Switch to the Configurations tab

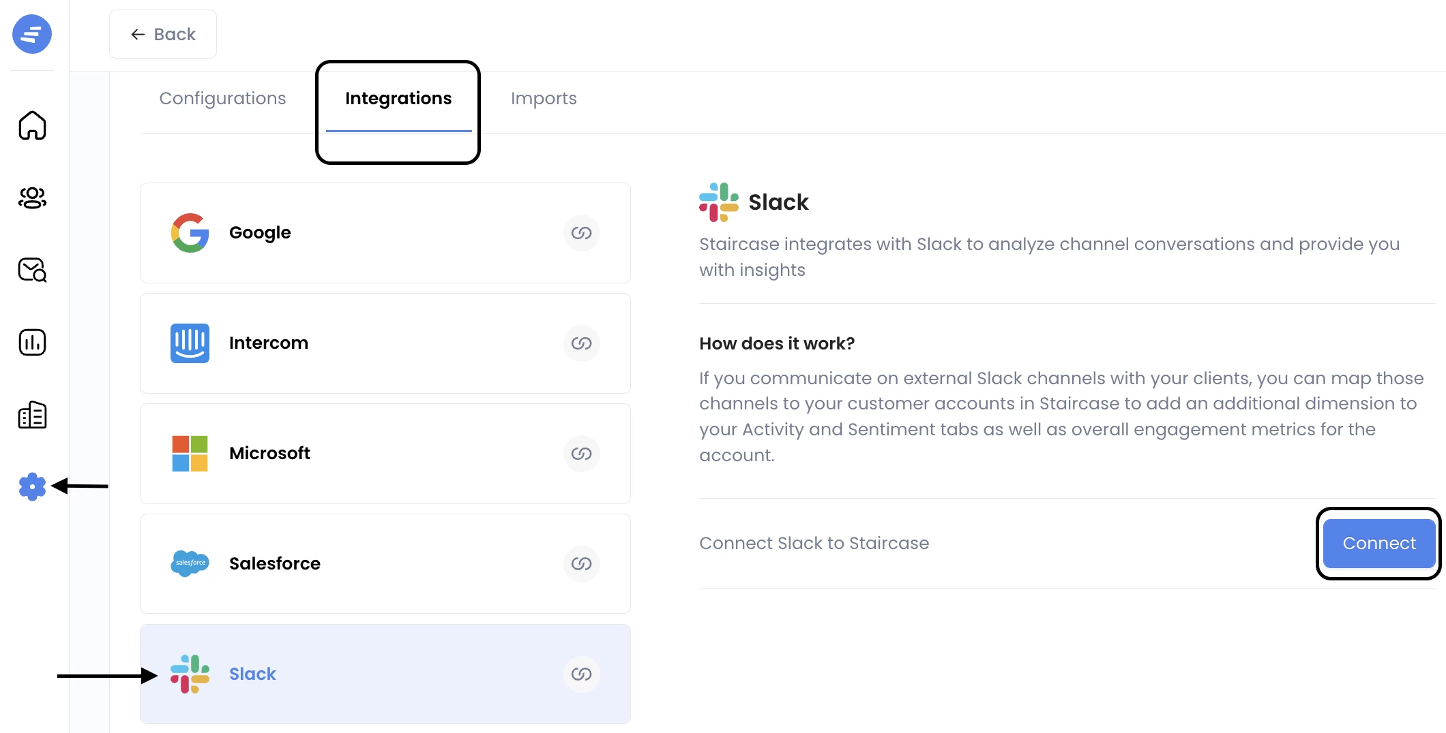pos(222,99)
